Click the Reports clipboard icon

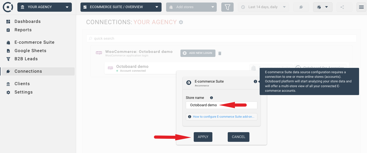tap(8, 30)
